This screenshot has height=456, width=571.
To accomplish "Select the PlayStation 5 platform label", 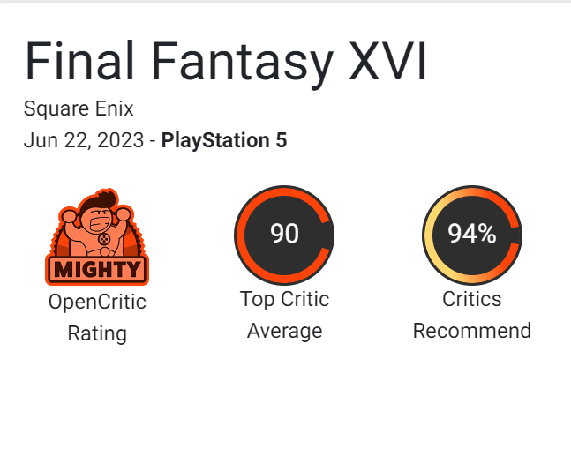I will (x=224, y=140).
